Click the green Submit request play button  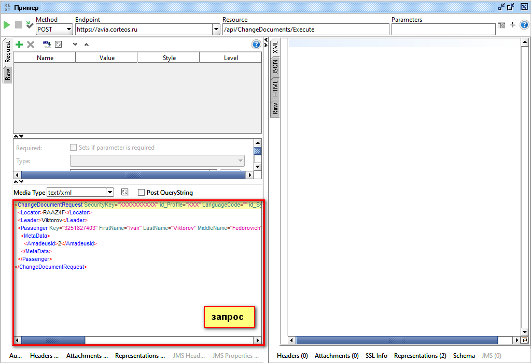pos(7,25)
